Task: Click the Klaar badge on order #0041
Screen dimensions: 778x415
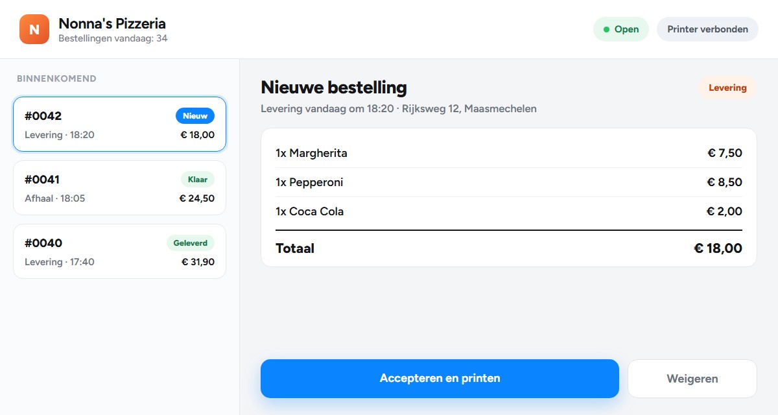Action: point(197,180)
